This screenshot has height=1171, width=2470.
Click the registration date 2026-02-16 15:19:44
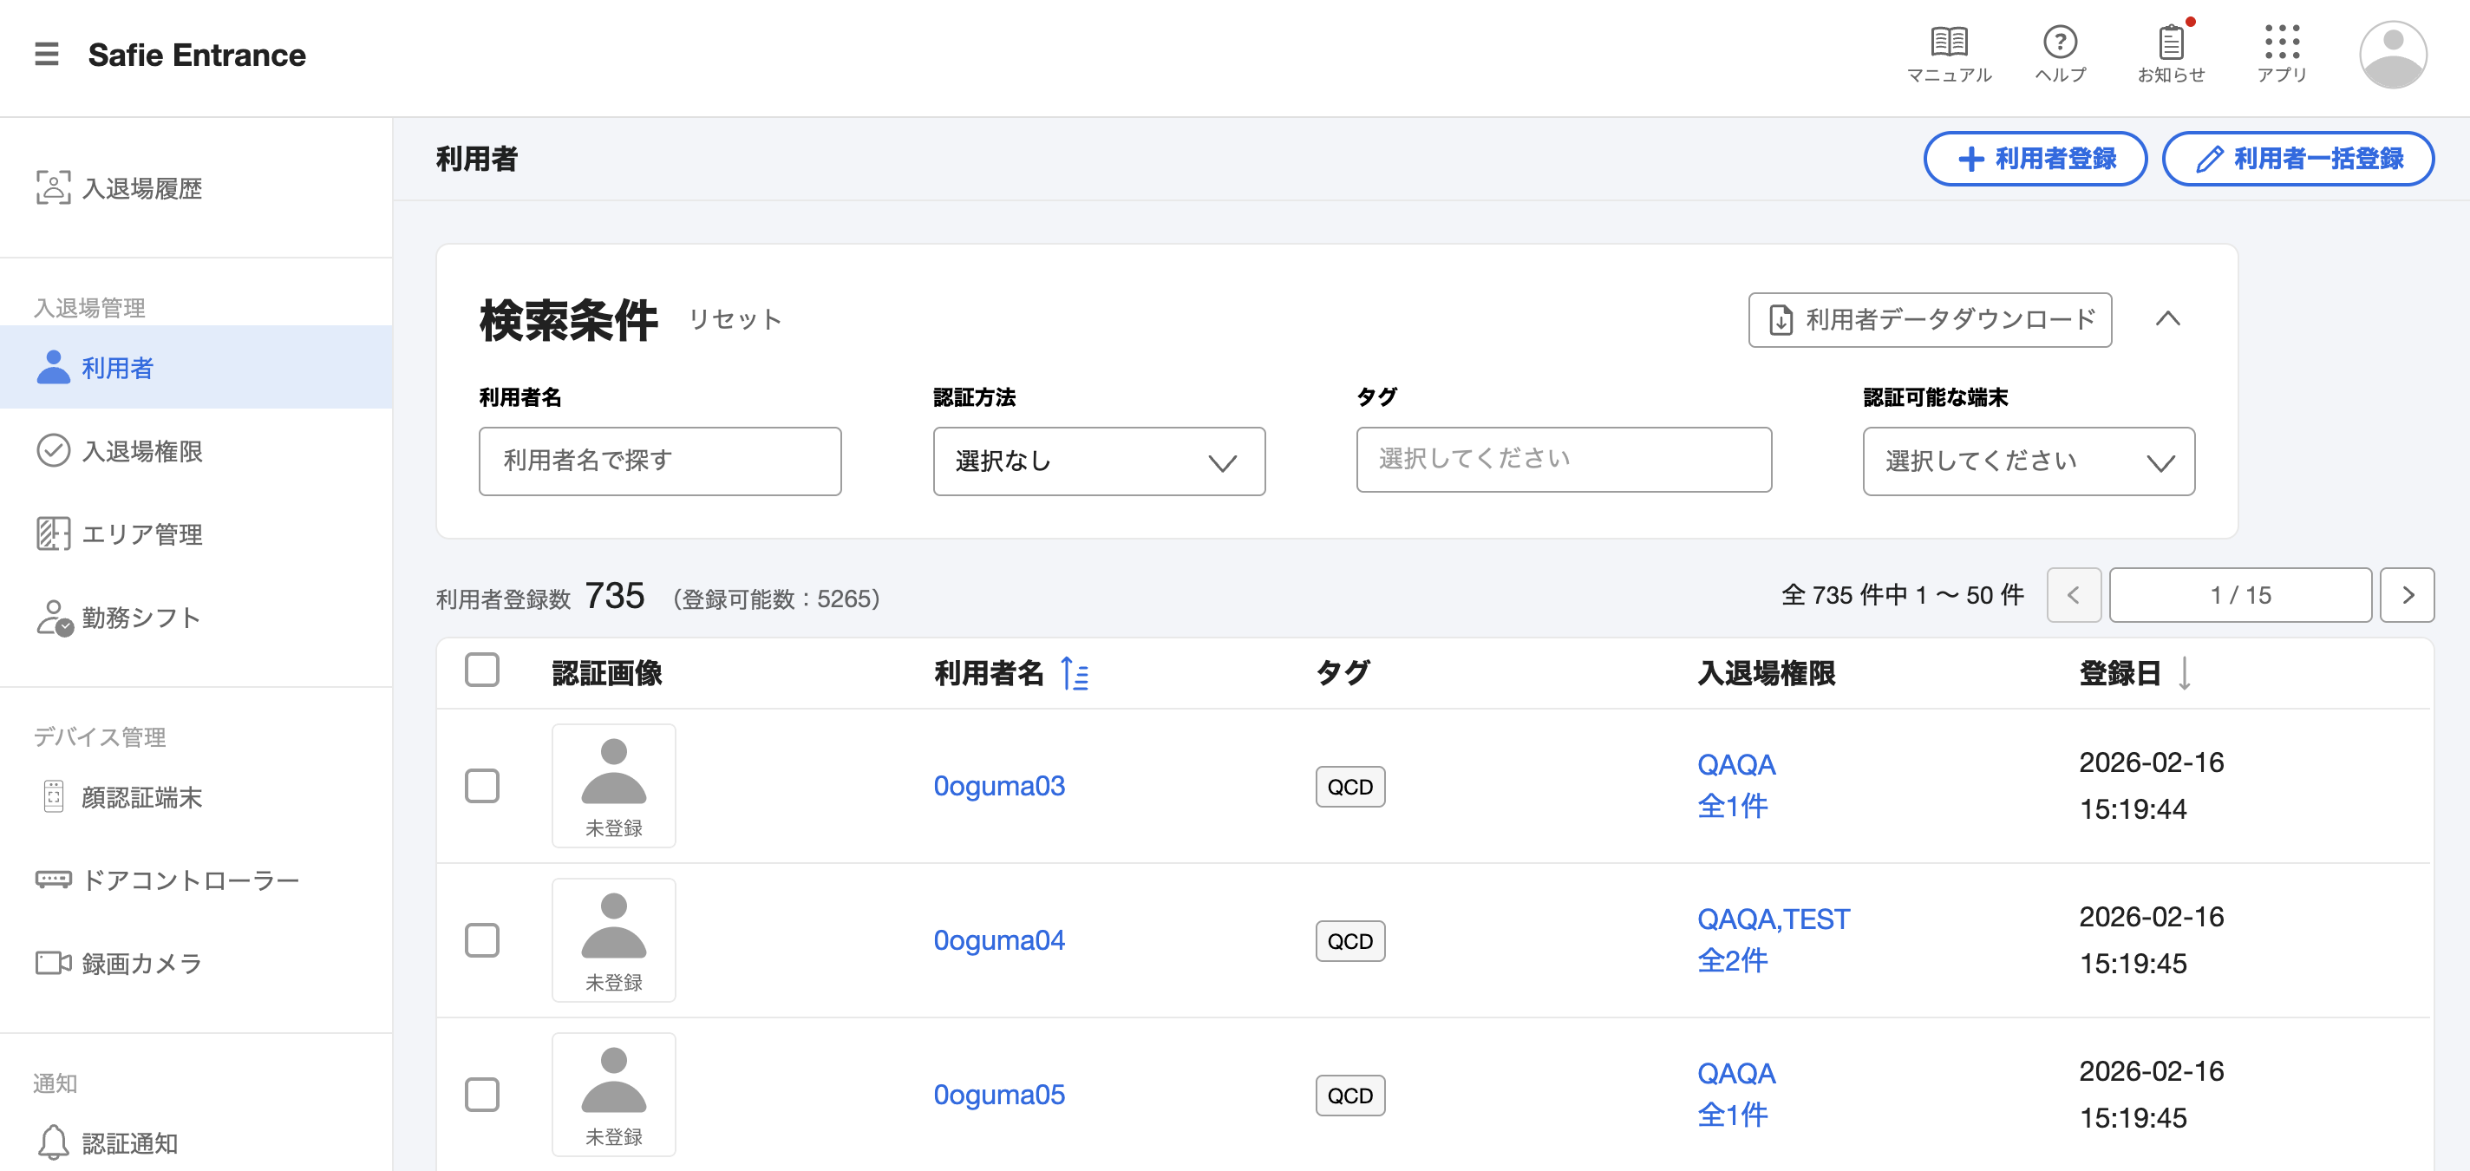tap(2151, 786)
